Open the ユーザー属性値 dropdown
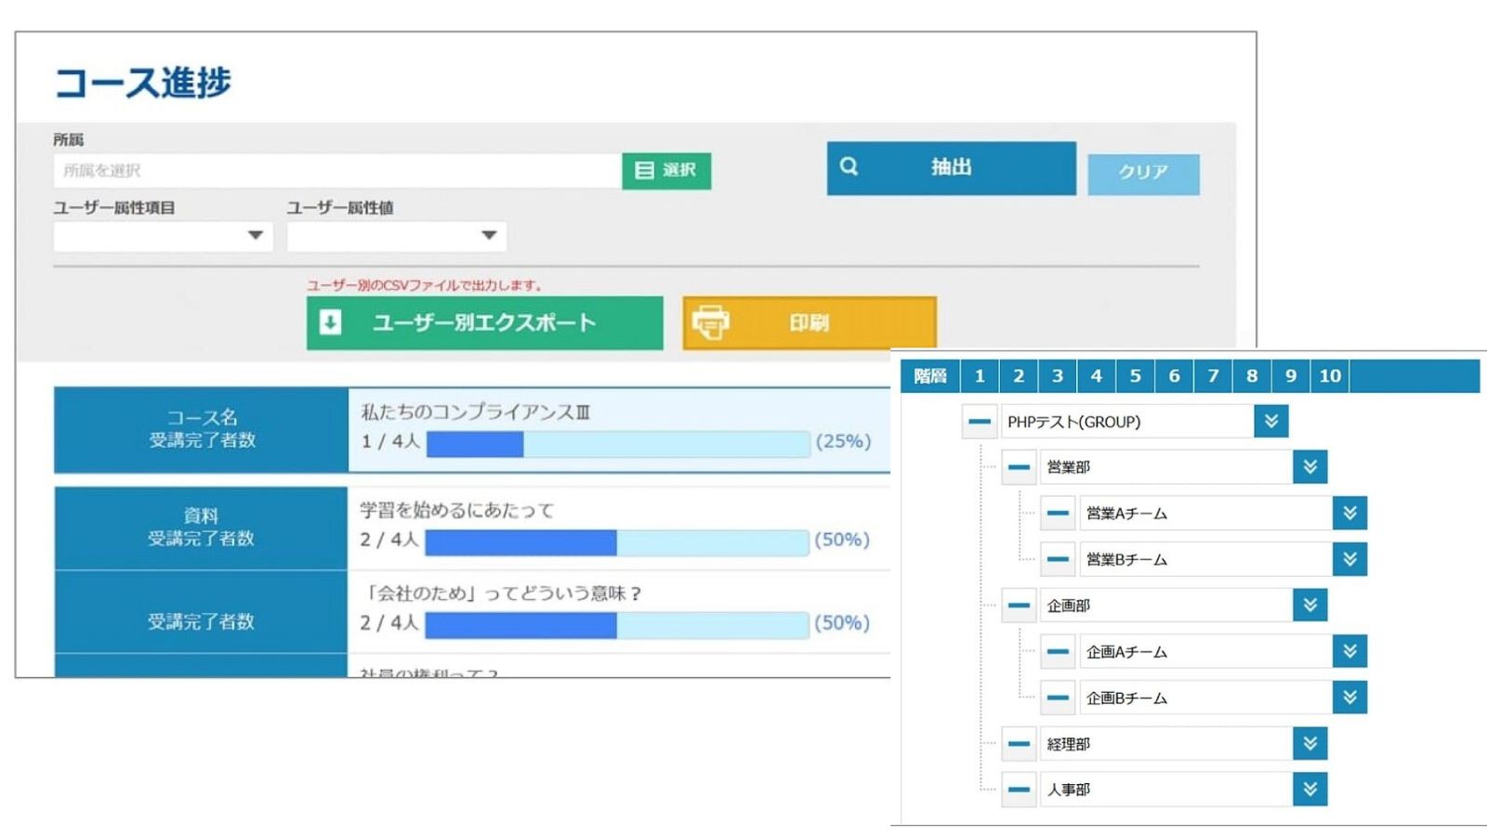This screenshot has height=836, width=1487. pos(396,236)
